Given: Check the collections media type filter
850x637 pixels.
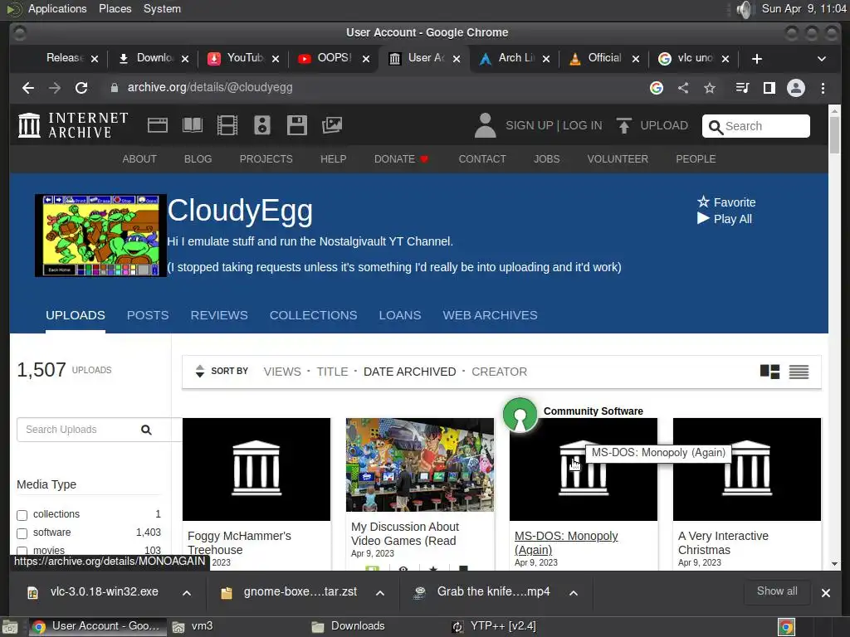Looking at the screenshot, I should click(x=22, y=514).
